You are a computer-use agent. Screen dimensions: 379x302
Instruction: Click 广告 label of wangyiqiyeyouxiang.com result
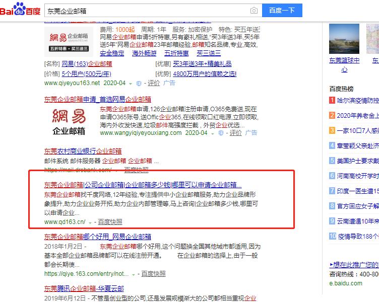(x=251, y=133)
